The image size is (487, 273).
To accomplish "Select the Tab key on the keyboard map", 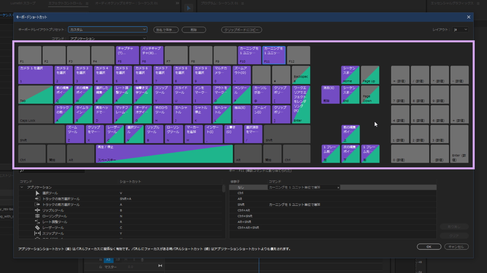I will 36,95.
